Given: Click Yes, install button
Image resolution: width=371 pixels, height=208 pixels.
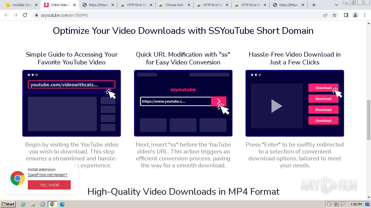Looking at the screenshot, I should pyautogui.click(x=49, y=185).
